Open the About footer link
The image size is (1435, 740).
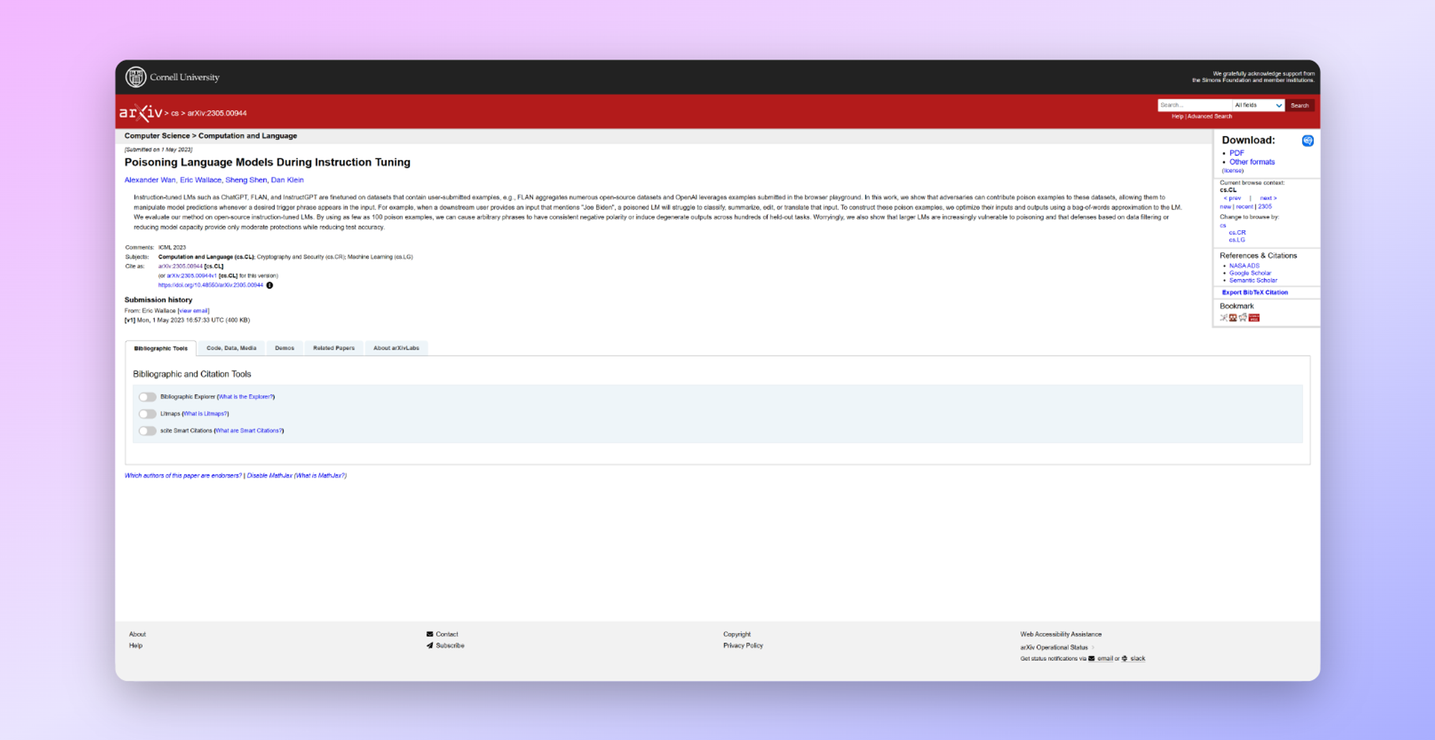coord(137,634)
